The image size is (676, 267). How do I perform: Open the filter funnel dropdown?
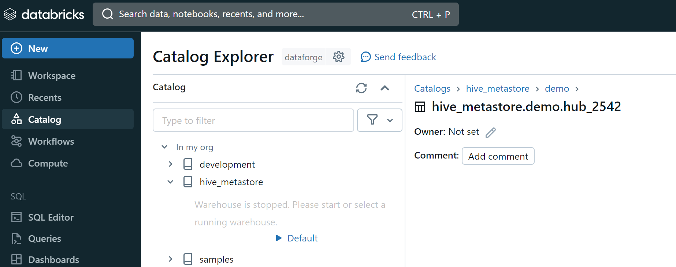tap(380, 120)
